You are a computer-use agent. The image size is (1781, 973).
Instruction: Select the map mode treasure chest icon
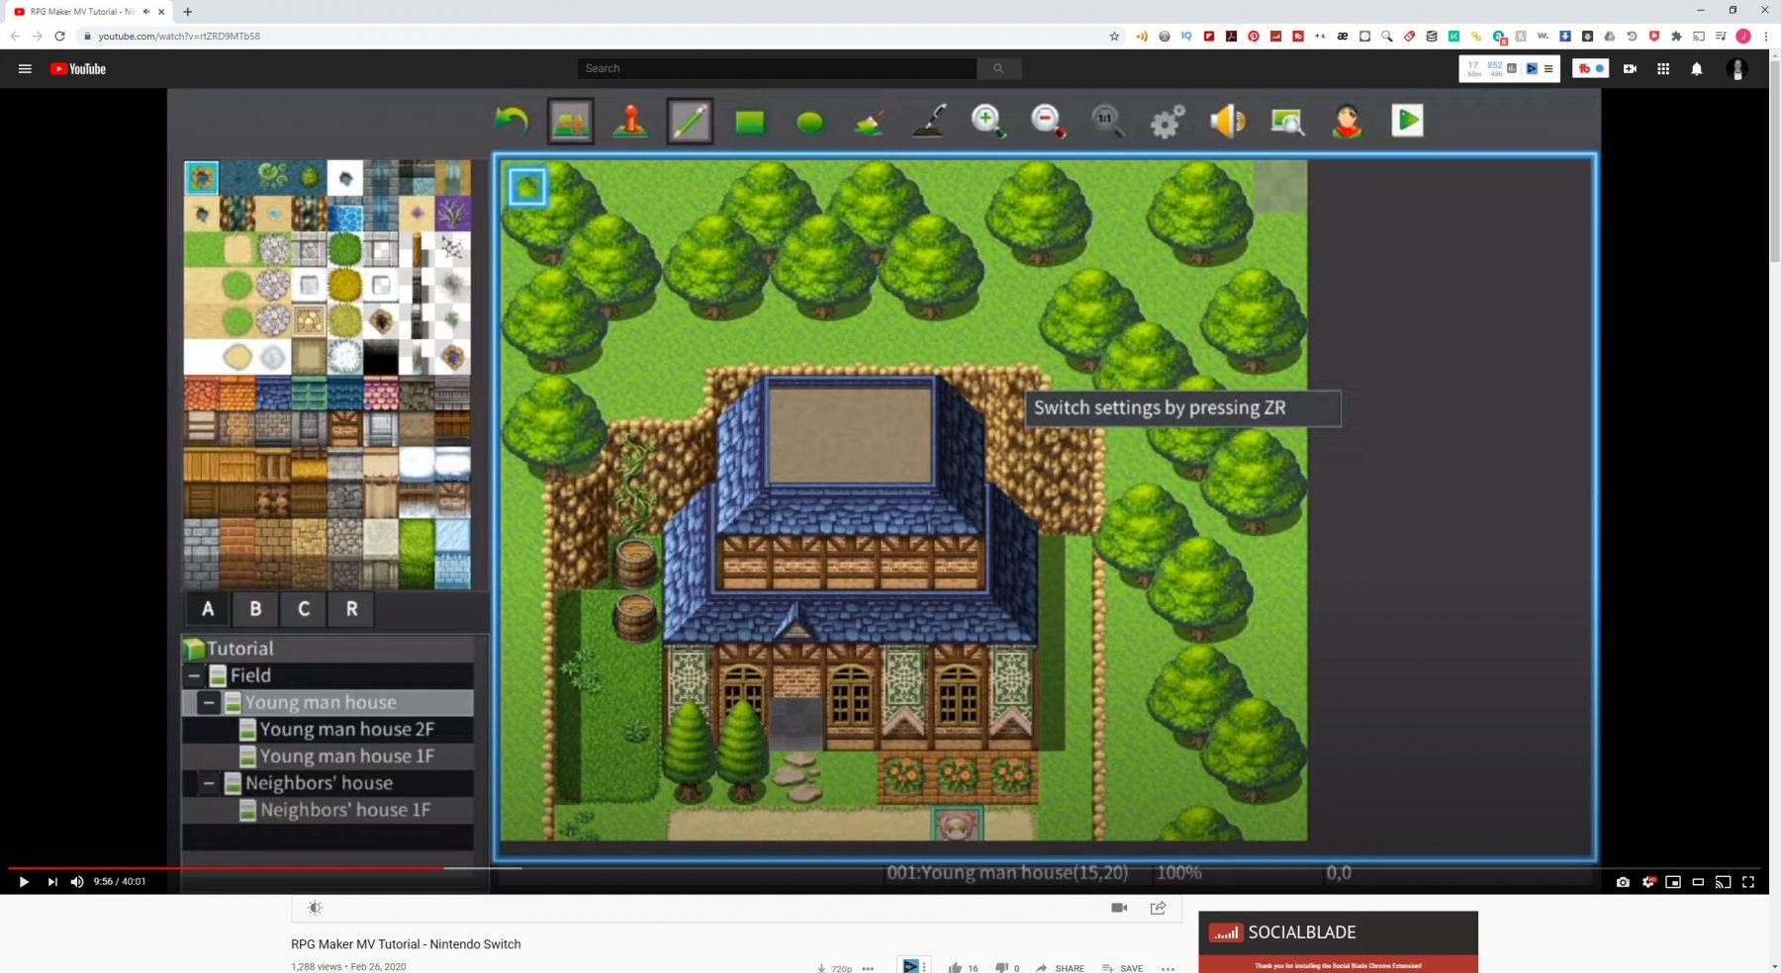point(571,122)
